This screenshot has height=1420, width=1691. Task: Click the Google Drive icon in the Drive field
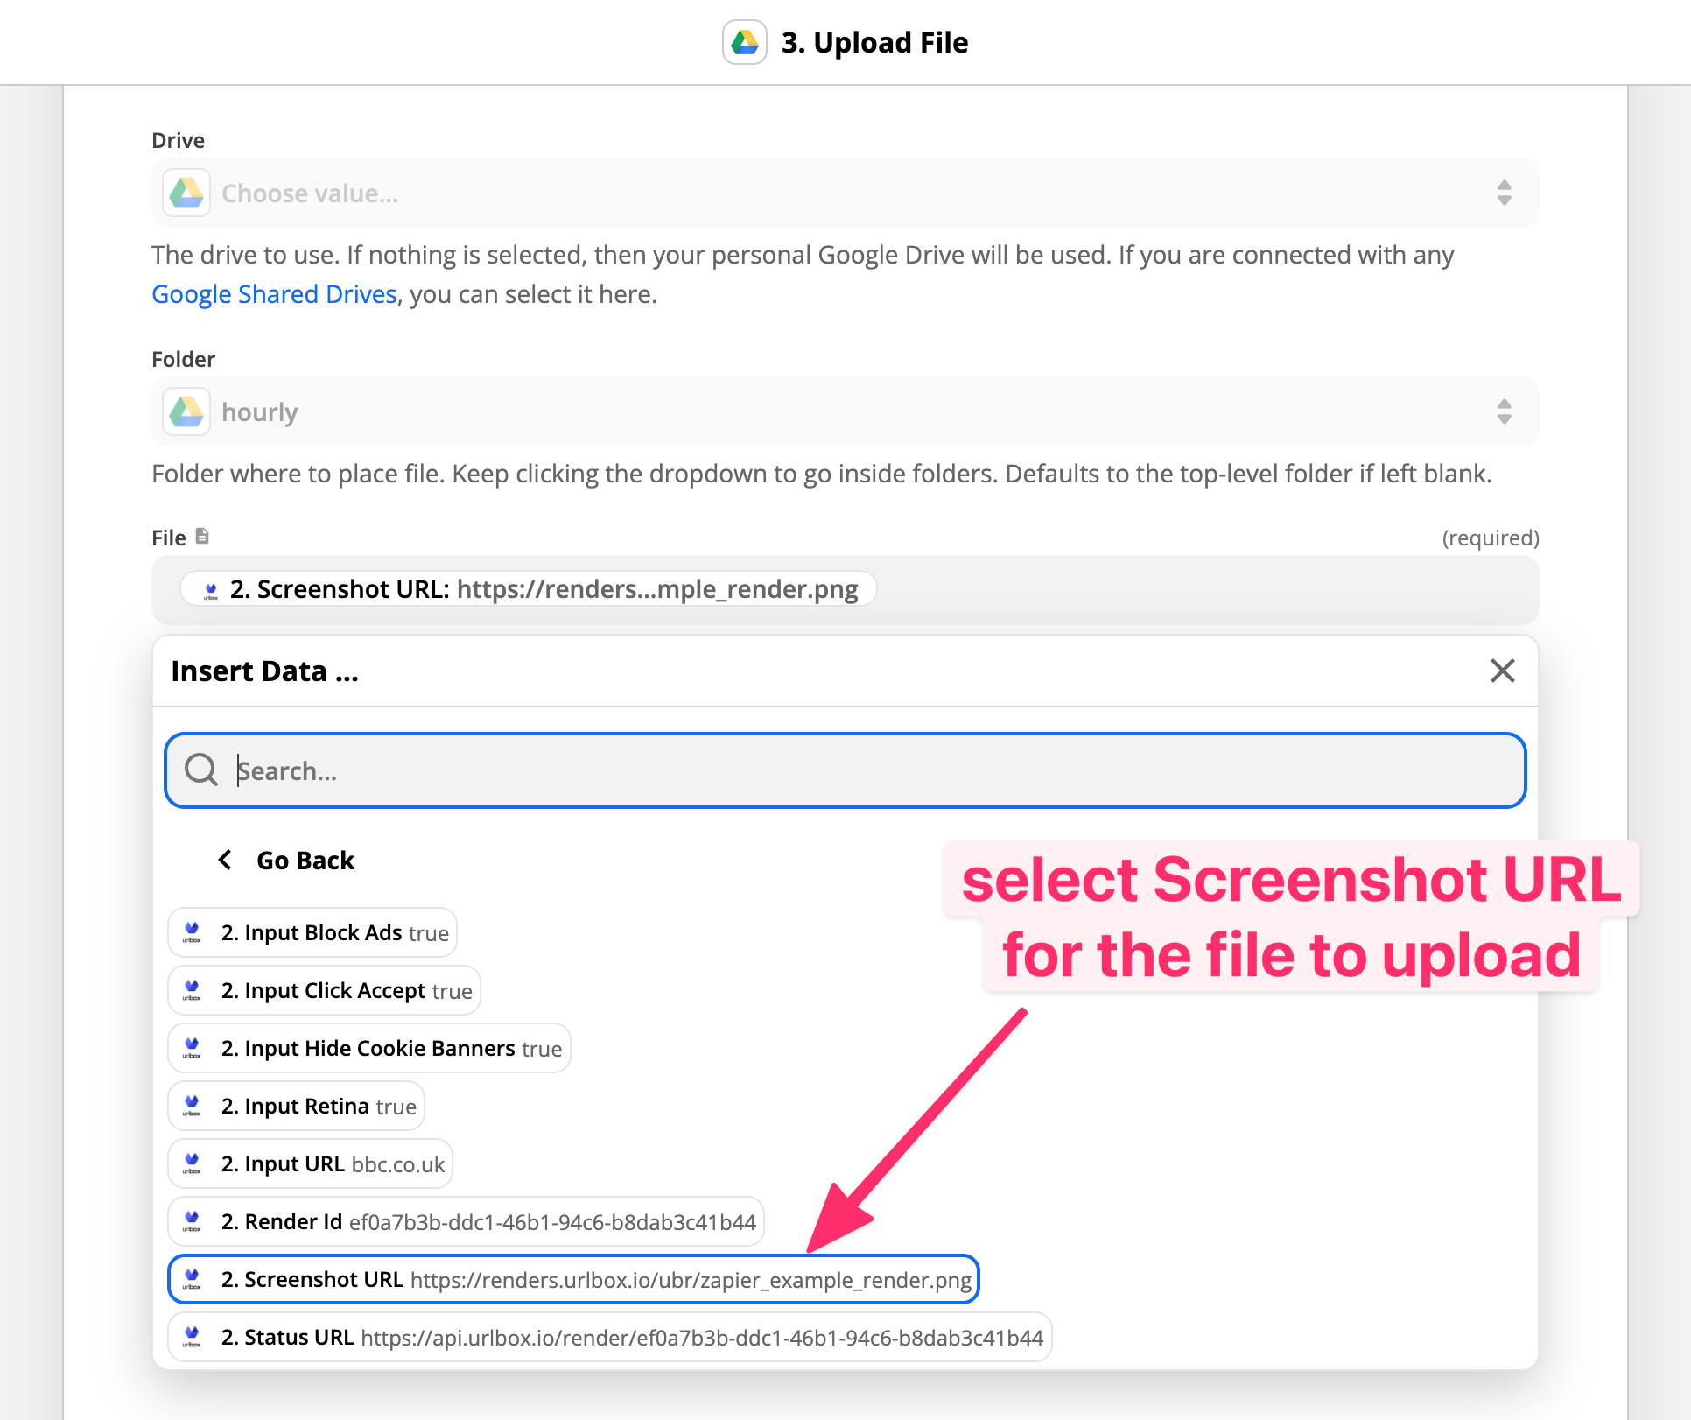pos(186,193)
